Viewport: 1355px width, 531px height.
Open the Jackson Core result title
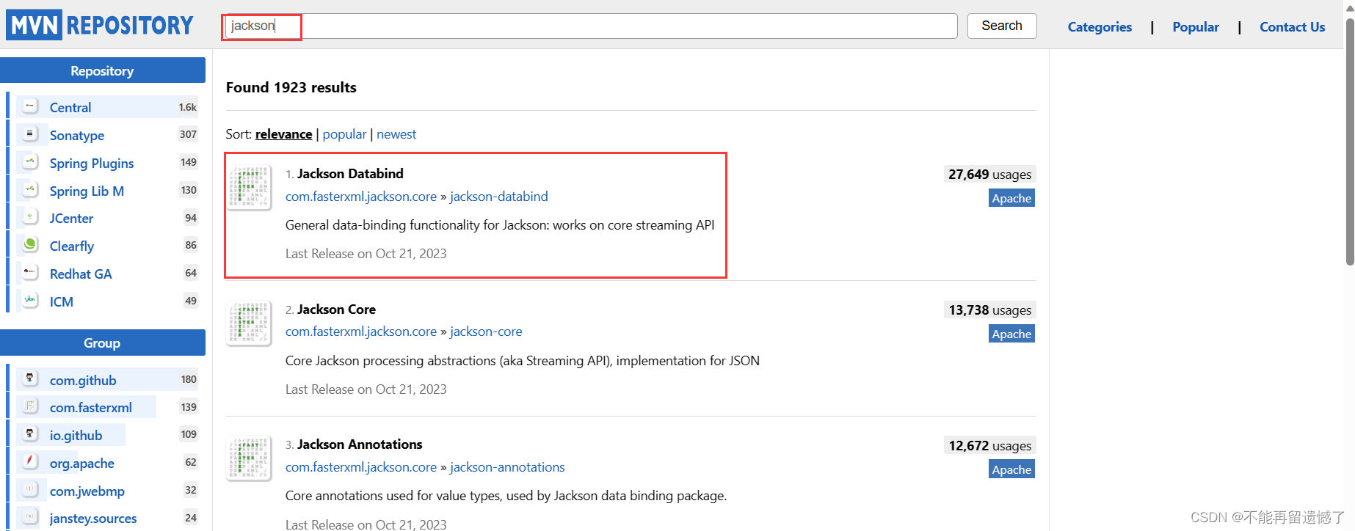point(336,310)
